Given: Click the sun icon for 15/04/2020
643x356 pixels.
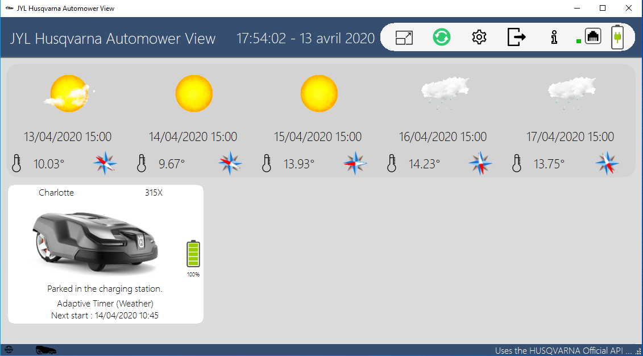Looking at the screenshot, I should point(319,93).
